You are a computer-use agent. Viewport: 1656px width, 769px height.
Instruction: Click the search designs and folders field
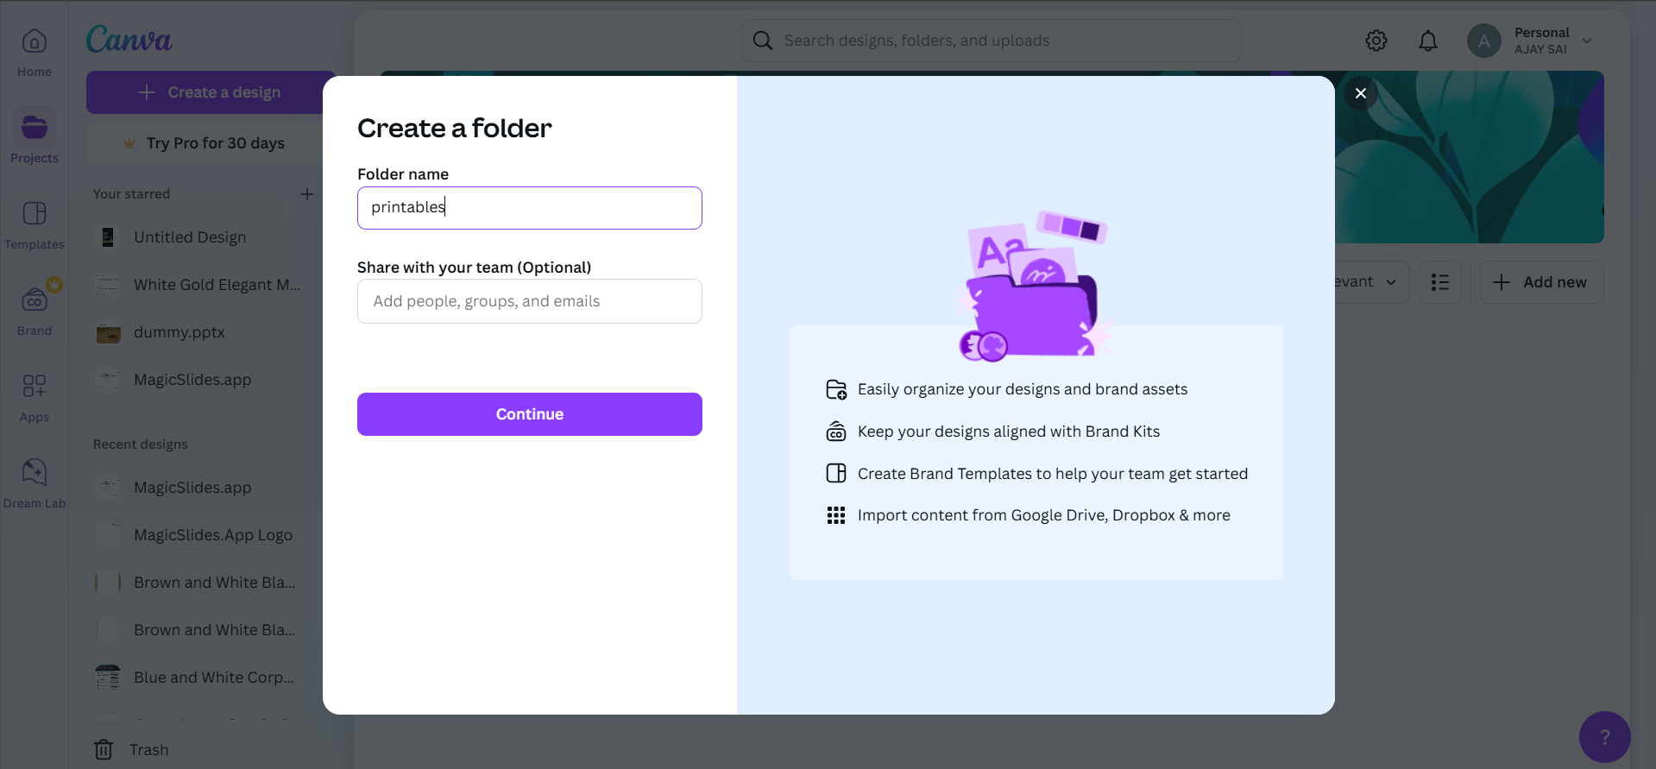click(x=992, y=41)
